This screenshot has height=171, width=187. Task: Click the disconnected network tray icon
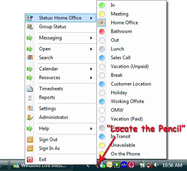click(150, 165)
